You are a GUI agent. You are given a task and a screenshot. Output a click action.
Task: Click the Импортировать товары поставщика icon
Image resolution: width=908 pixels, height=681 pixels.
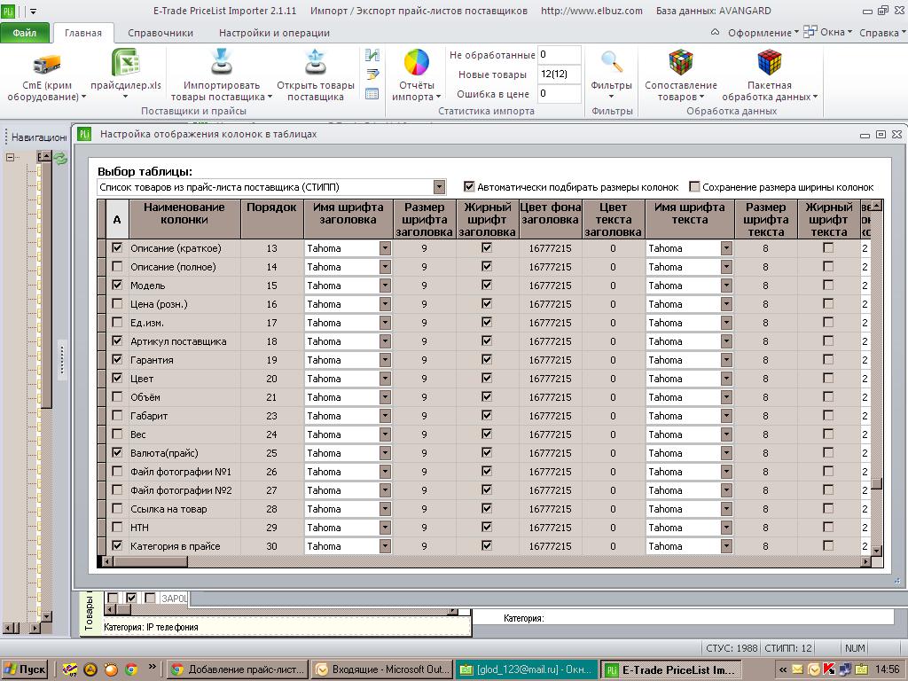(x=221, y=61)
